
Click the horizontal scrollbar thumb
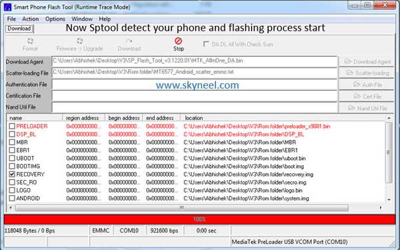[181, 207]
